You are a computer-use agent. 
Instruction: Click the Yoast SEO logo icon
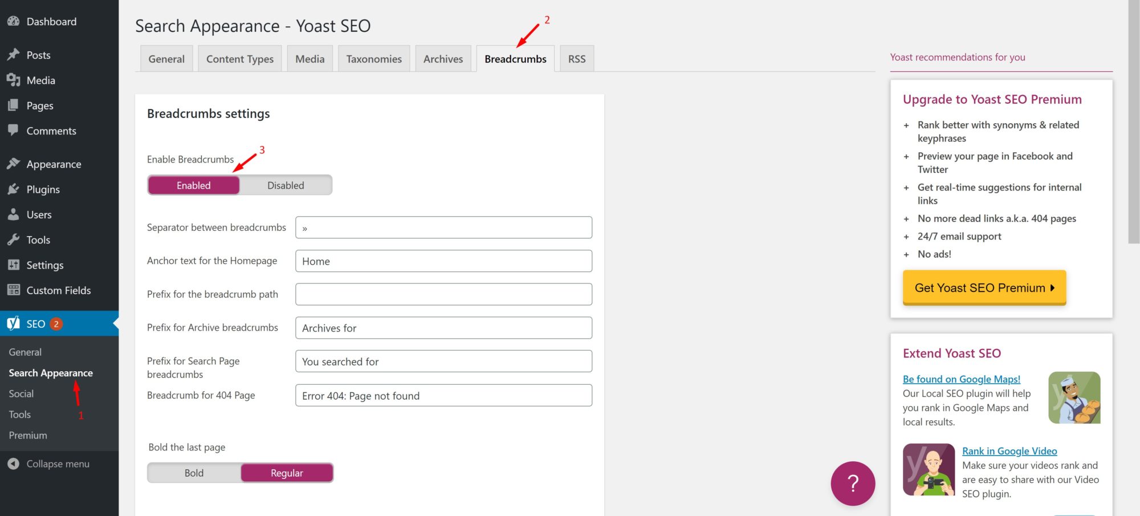[13, 323]
